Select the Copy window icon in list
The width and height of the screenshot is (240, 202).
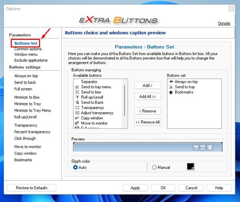point(77,118)
